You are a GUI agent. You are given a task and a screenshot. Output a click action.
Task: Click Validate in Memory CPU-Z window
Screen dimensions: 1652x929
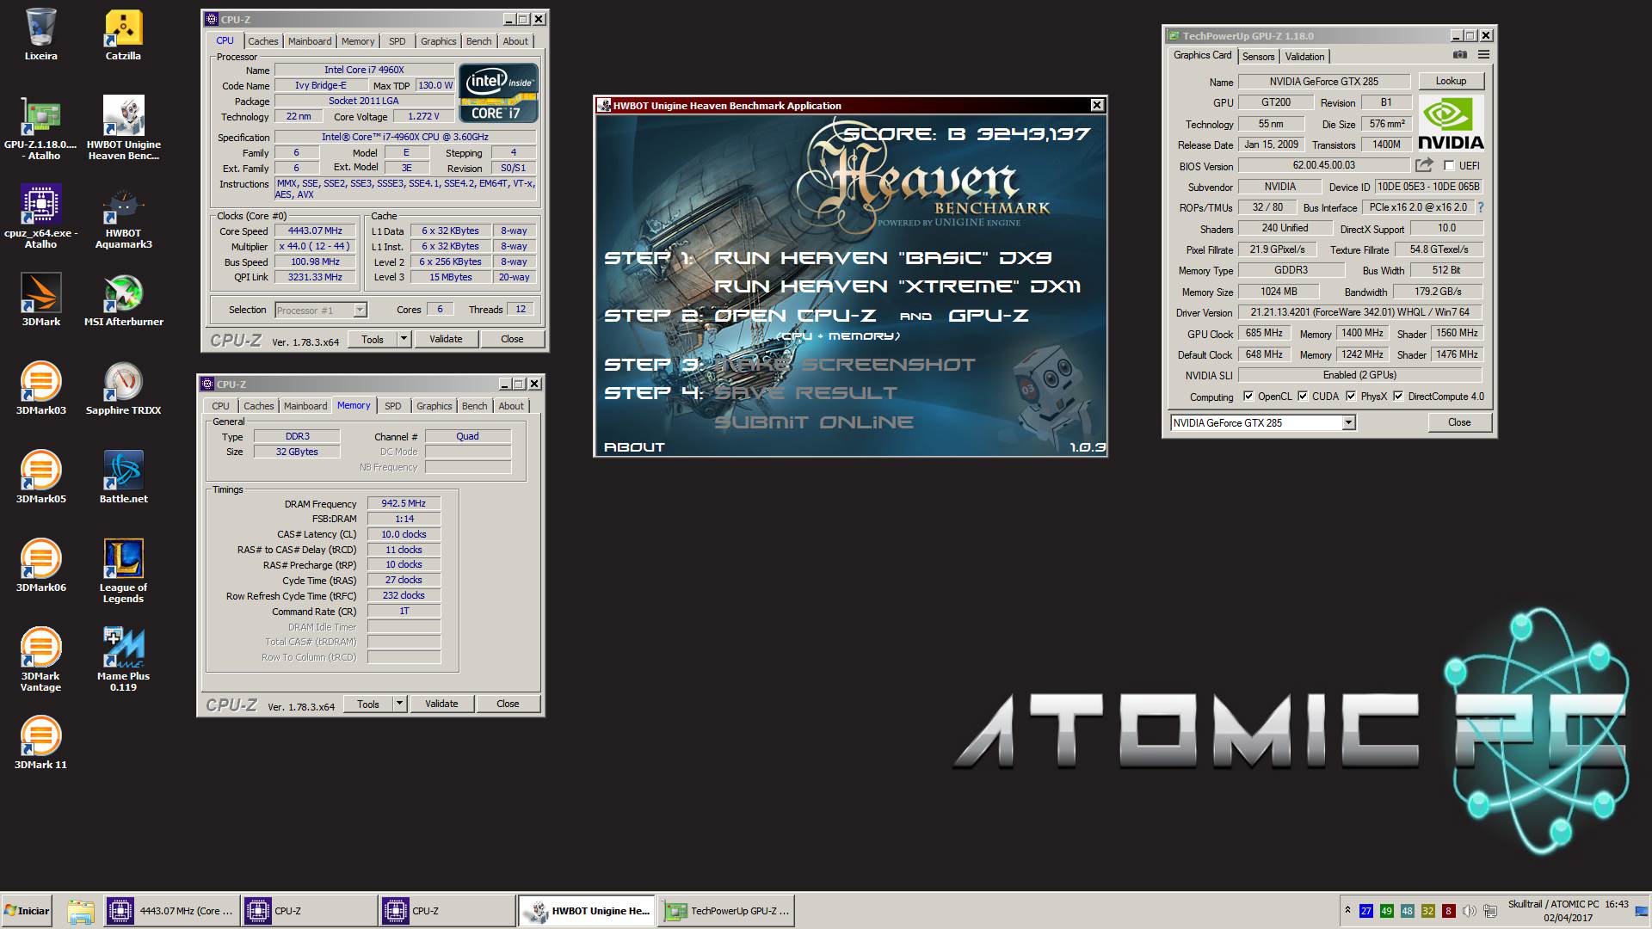click(x=441, y=704)
